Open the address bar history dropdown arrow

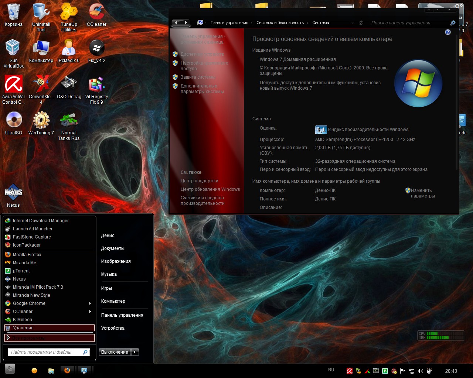(x=353, y=23)
